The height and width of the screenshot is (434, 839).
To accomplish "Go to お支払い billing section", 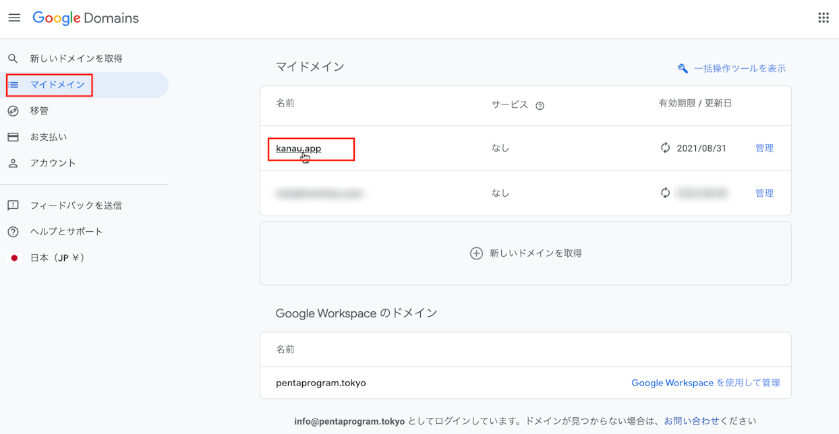I will pyautogui.click(x=49, y=137).
